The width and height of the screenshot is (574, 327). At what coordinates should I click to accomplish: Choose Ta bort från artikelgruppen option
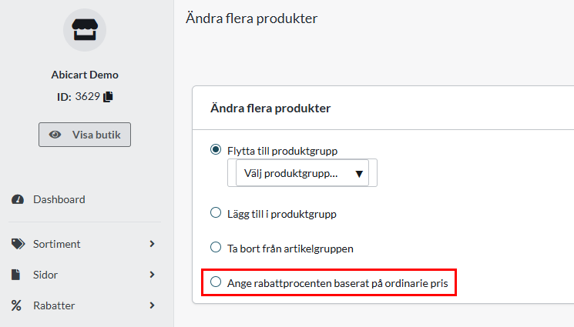point(216,248)
